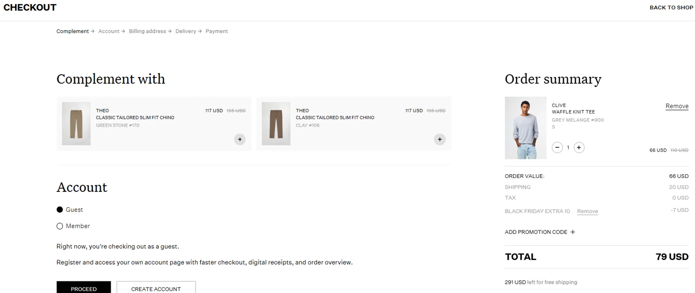Expand Add Promotion Code section
Image resolution: width=695 pixels, height=293 pixels.
(x=540, y=232)
